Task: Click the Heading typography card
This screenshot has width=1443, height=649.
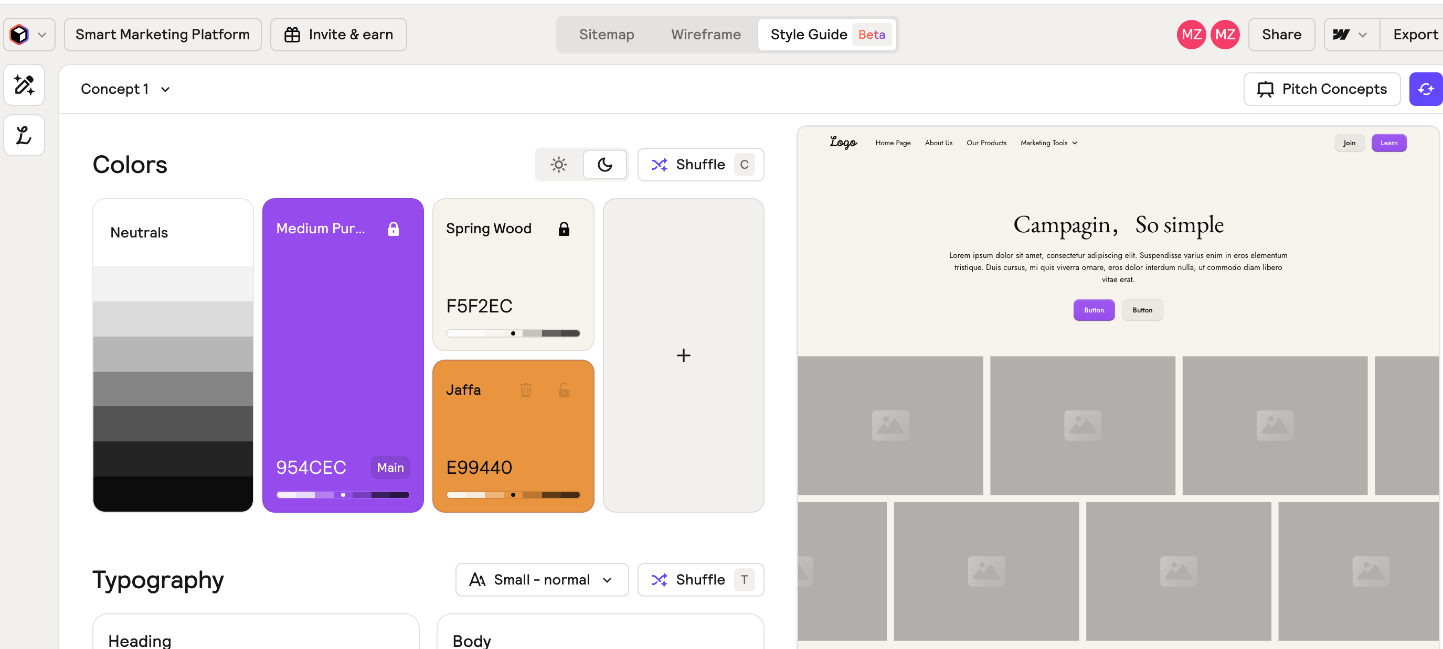Action: click(x=256, y=632)
